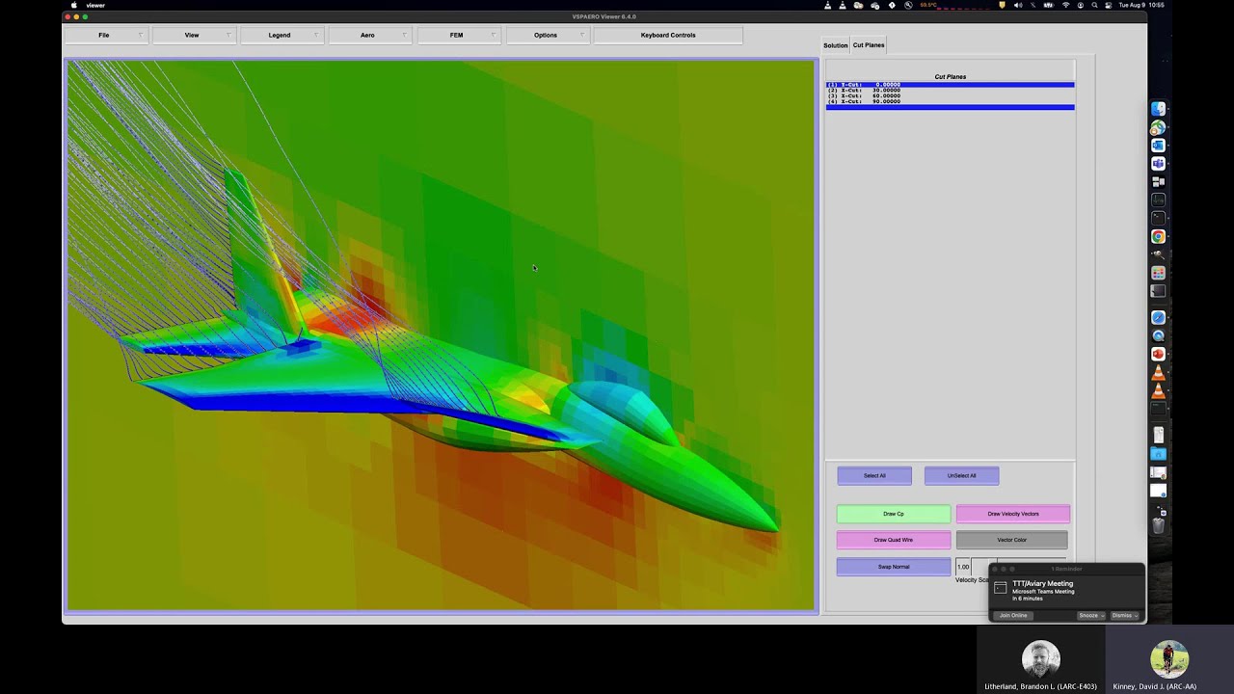Screen dimensions: 1234x694
Task: Click the date and time in menu bar
Action: coord(1141,5)
